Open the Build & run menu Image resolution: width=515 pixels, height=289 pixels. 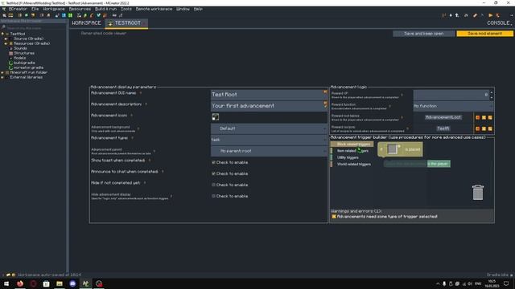[105, 9]
